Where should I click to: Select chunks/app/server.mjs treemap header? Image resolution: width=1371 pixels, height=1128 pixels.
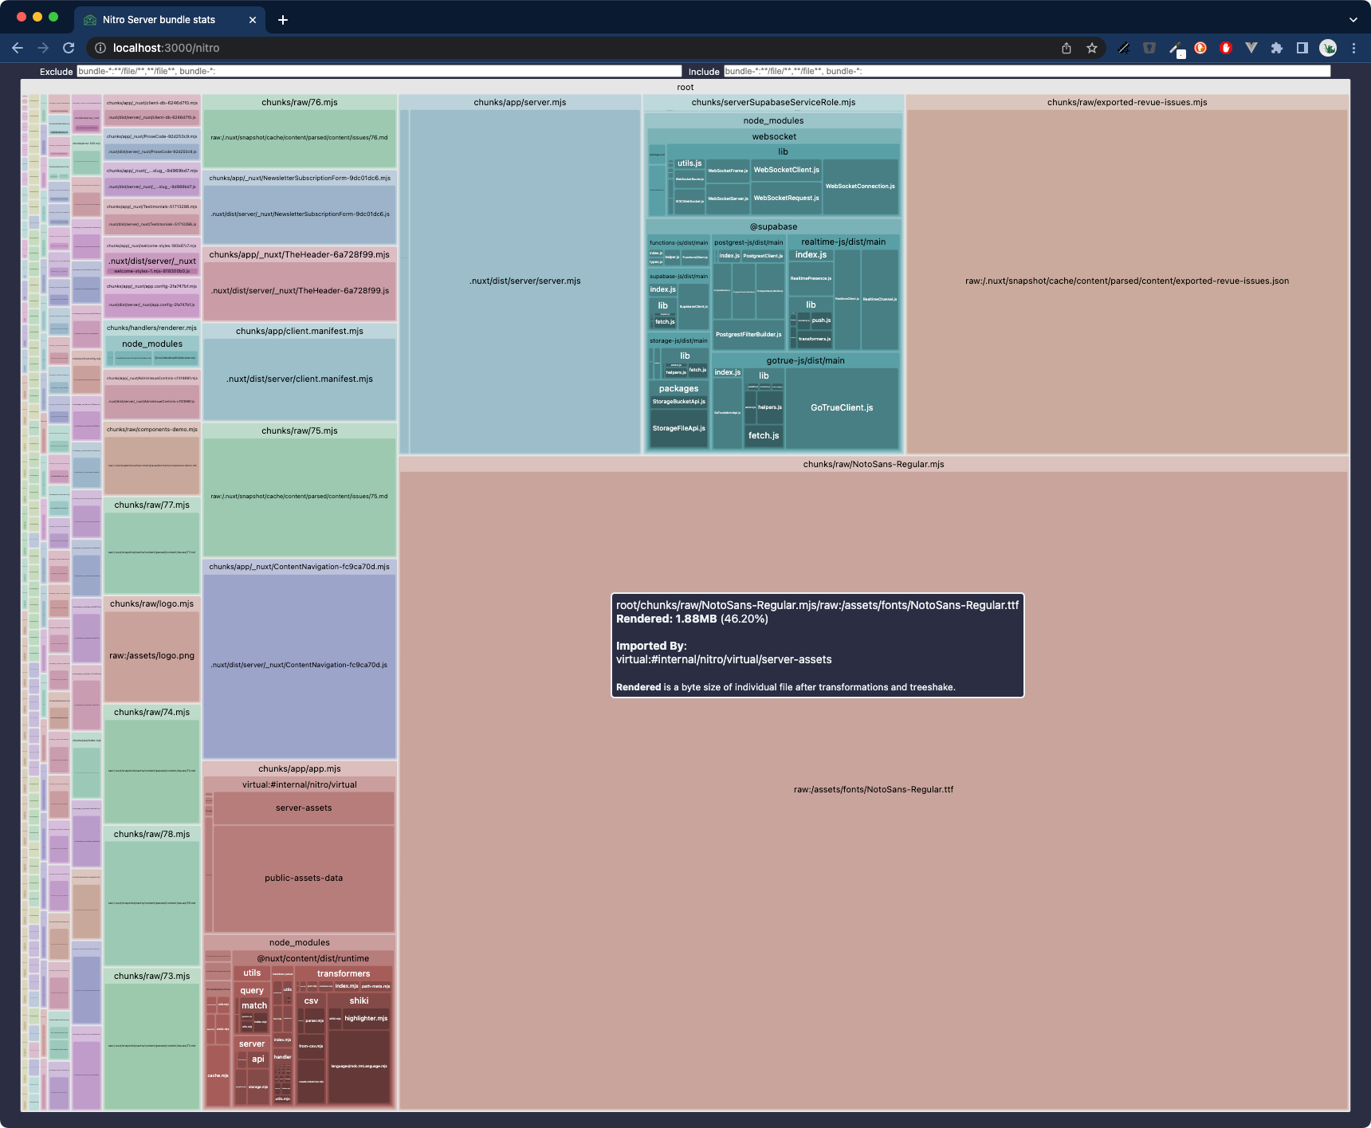point(520,102)
